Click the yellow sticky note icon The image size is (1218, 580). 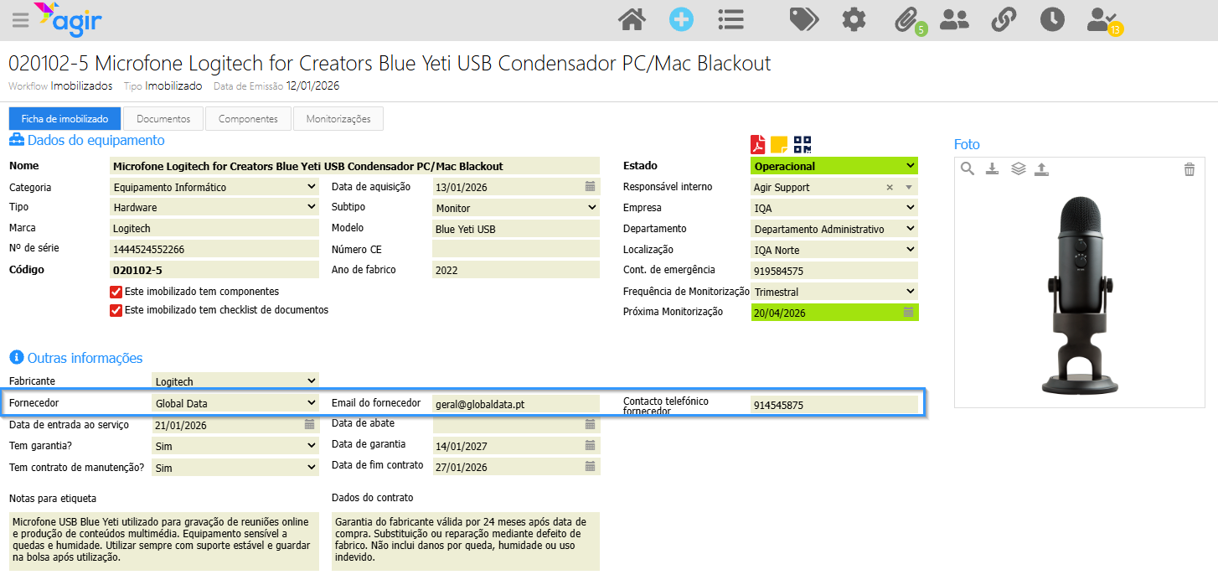click(779, 144)
